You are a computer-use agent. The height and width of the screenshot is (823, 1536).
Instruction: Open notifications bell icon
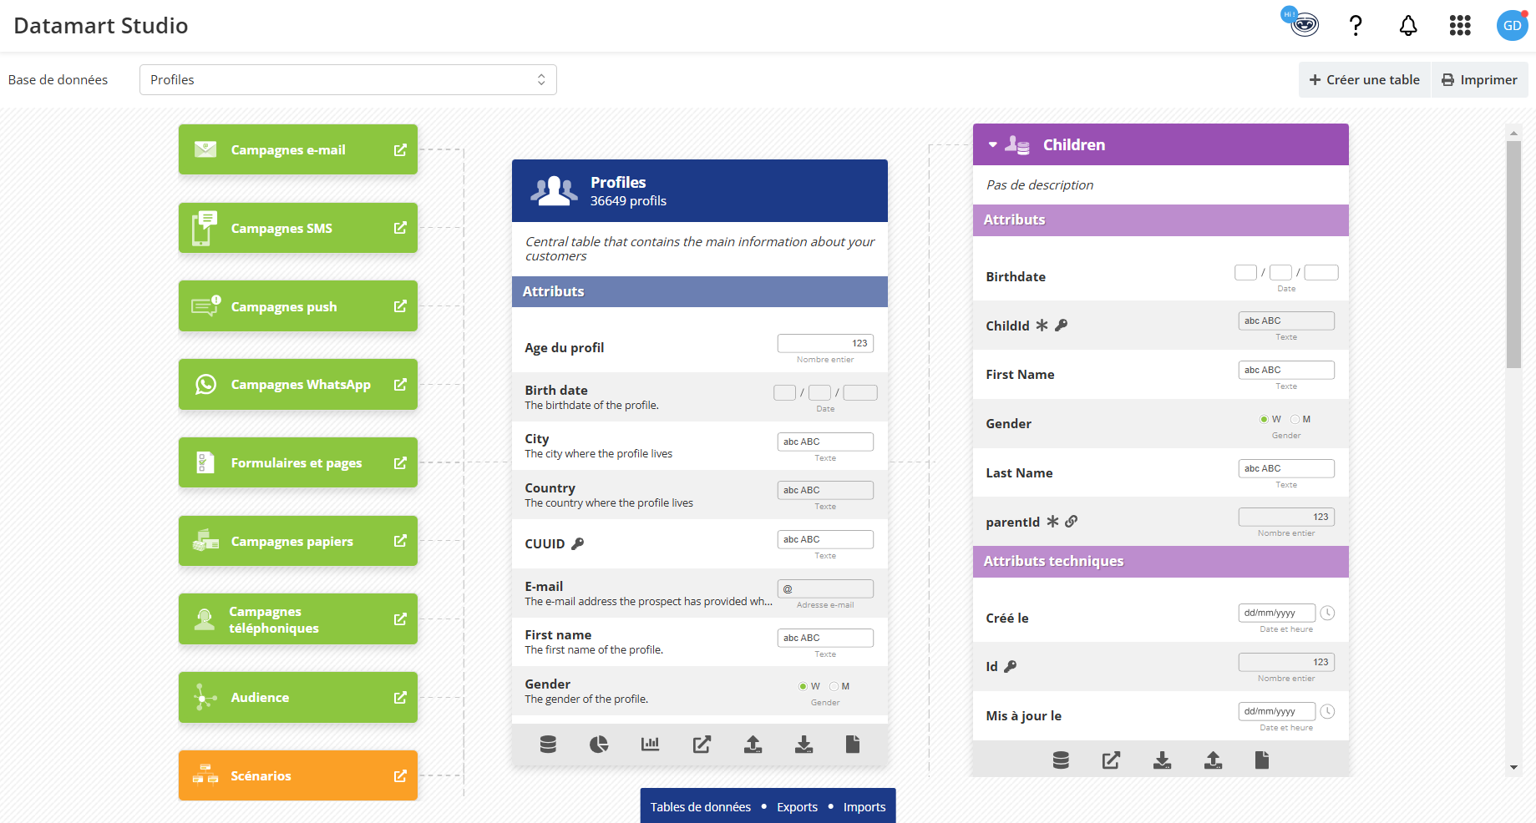(x=1408, y=26)
